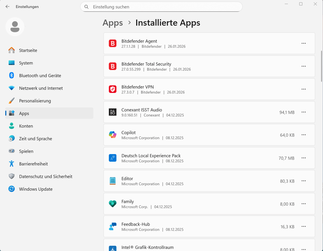Click the 80,3 KB size value

[287, 181]
